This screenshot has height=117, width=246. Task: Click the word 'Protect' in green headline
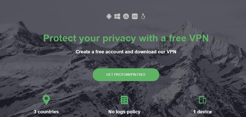click(60, 38)
